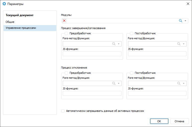Image resolution: width=192 pixels, height=127 pixels.
Task: Click the red X clear icon in Модуль field
Action: point(64,21)
